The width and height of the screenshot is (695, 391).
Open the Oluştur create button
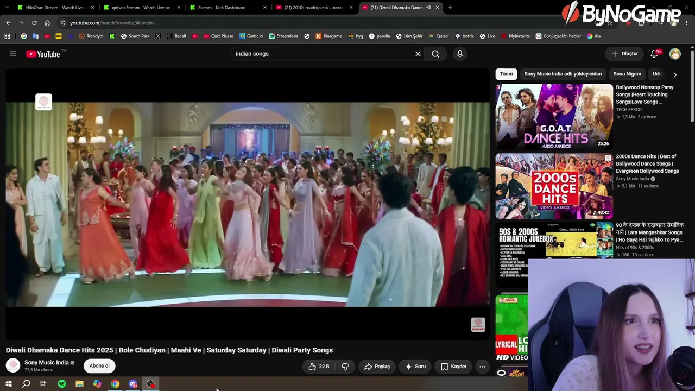624,54
